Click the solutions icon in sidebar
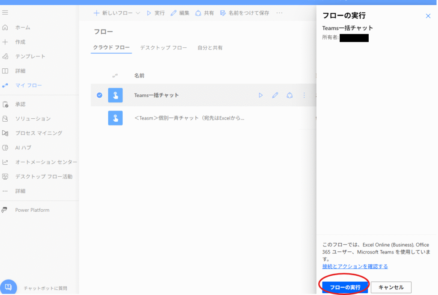Image resolution: width=438 pixels, height=295 pixels. click(x=5, y=119)
